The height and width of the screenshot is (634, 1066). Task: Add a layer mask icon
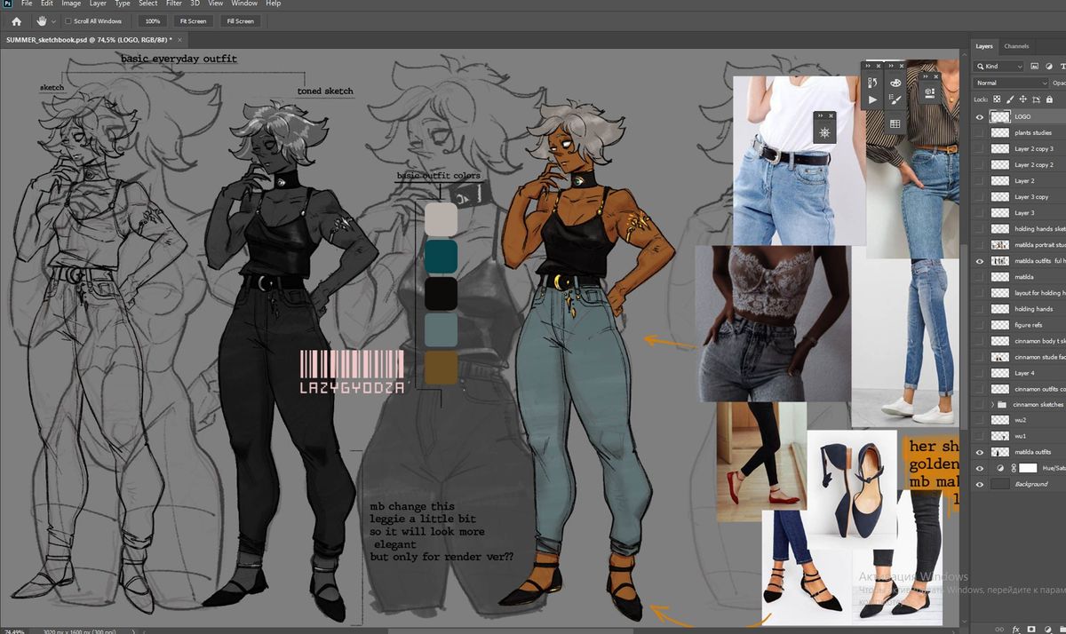point(1031,629)
